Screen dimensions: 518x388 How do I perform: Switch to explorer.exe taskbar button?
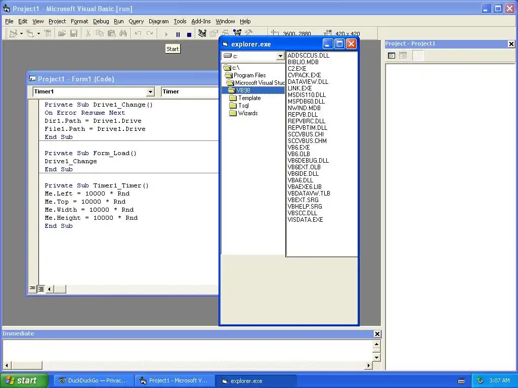255,381
